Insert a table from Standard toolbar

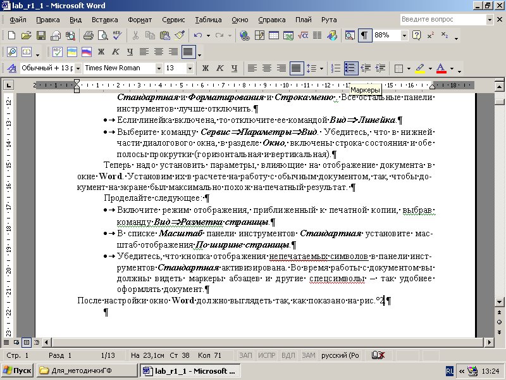[x=274, y=35]
